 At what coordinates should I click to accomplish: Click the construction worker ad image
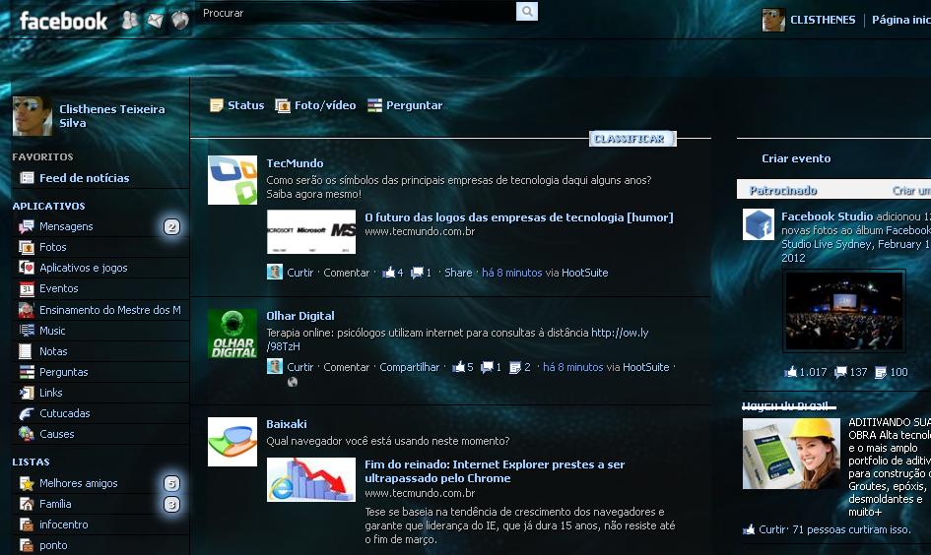[x=791, y=454]
